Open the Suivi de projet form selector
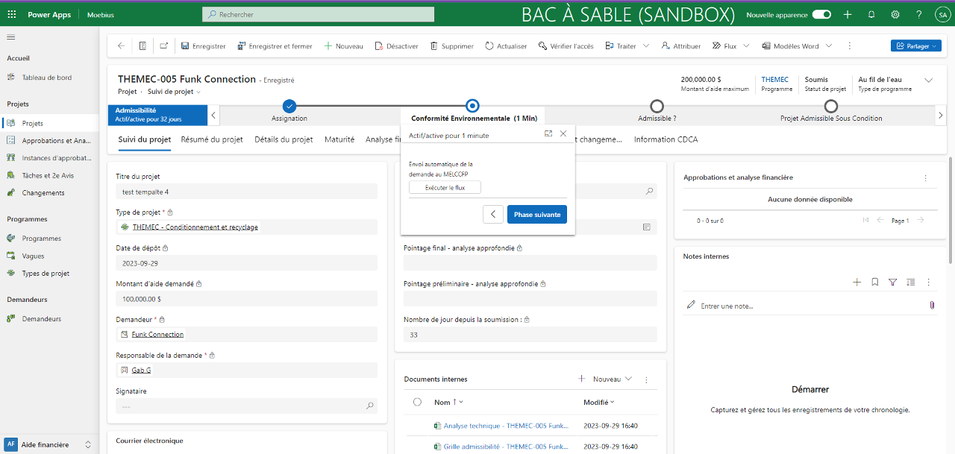Image resolution: width=955 pixels, height=454 pixels. tap(175, 92)
